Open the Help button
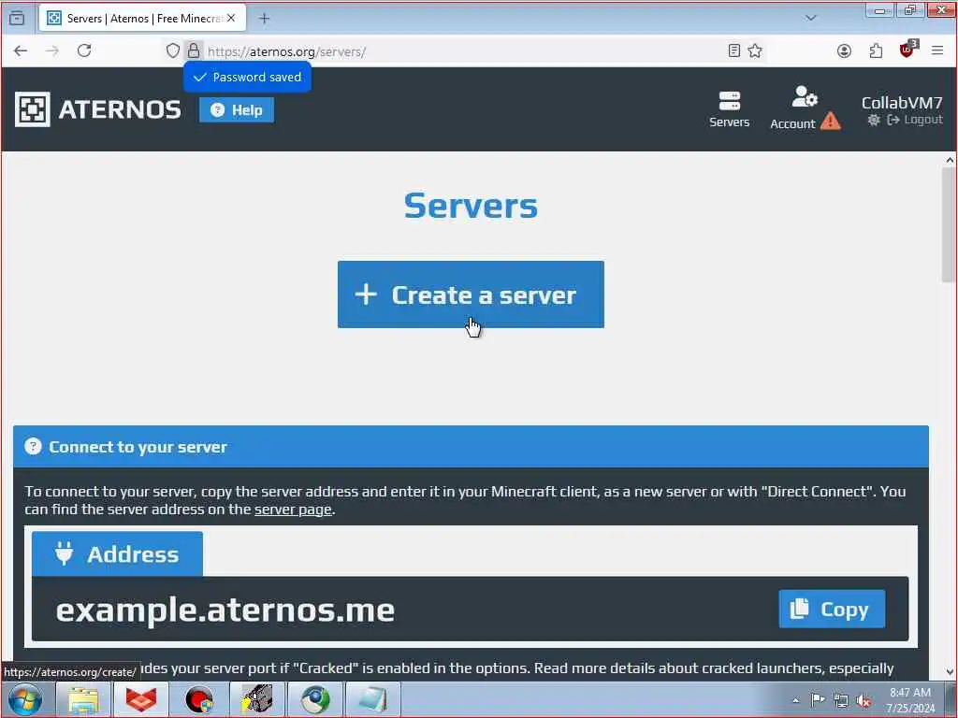Screen dimensions: 958x718 [237, 110]
